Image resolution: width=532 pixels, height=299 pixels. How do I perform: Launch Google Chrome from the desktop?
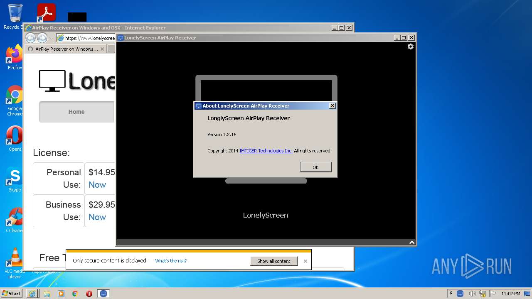point(15,101)
